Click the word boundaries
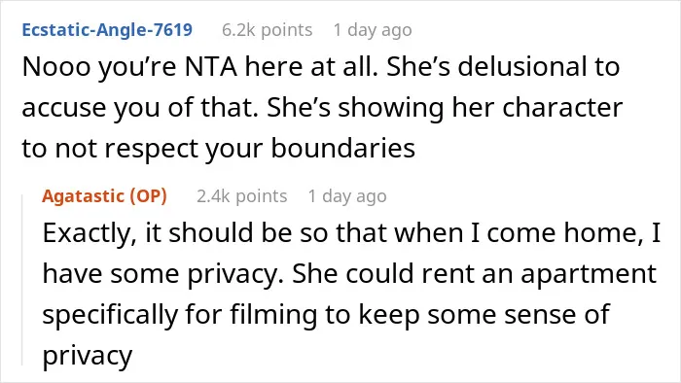This screenshot has width=681, height=383. point(343,149)
